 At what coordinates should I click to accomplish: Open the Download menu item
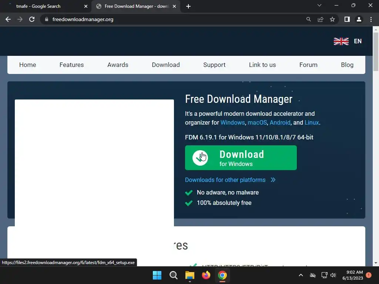coord(166,65)
